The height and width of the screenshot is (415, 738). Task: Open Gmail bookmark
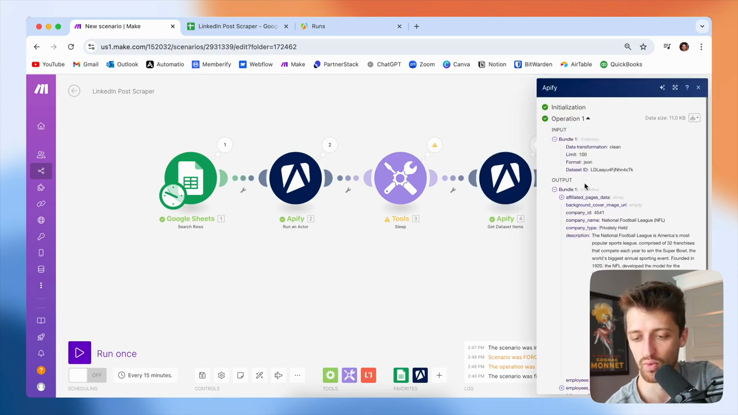coord(86,65)
